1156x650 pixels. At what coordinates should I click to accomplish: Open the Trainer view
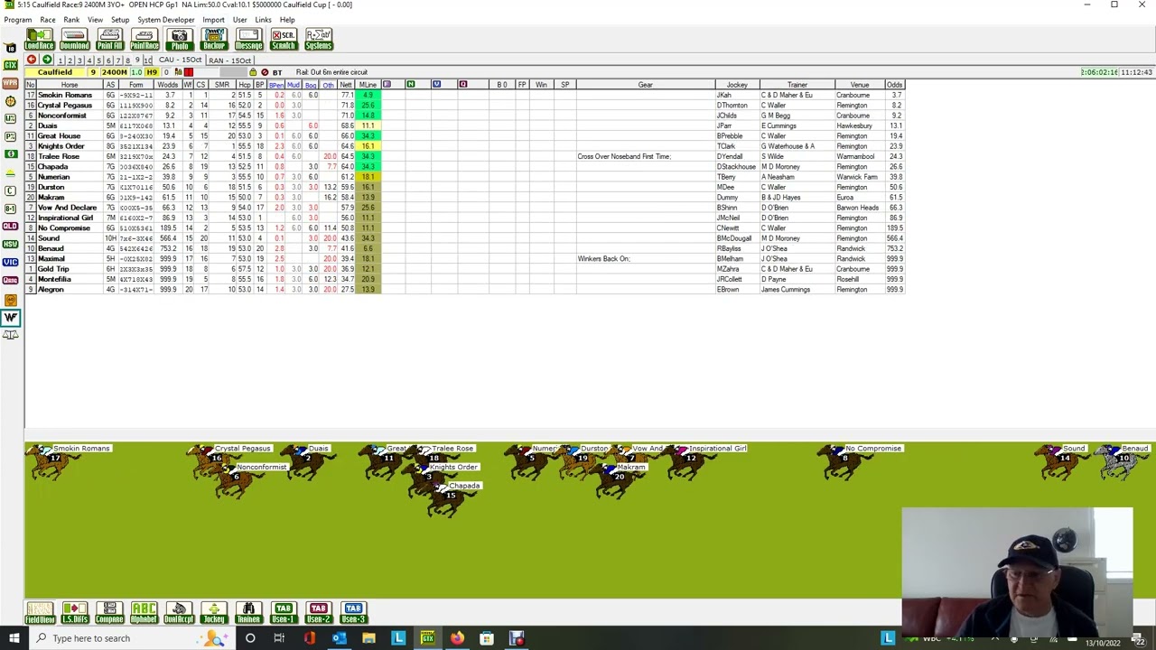pos(248,613)
